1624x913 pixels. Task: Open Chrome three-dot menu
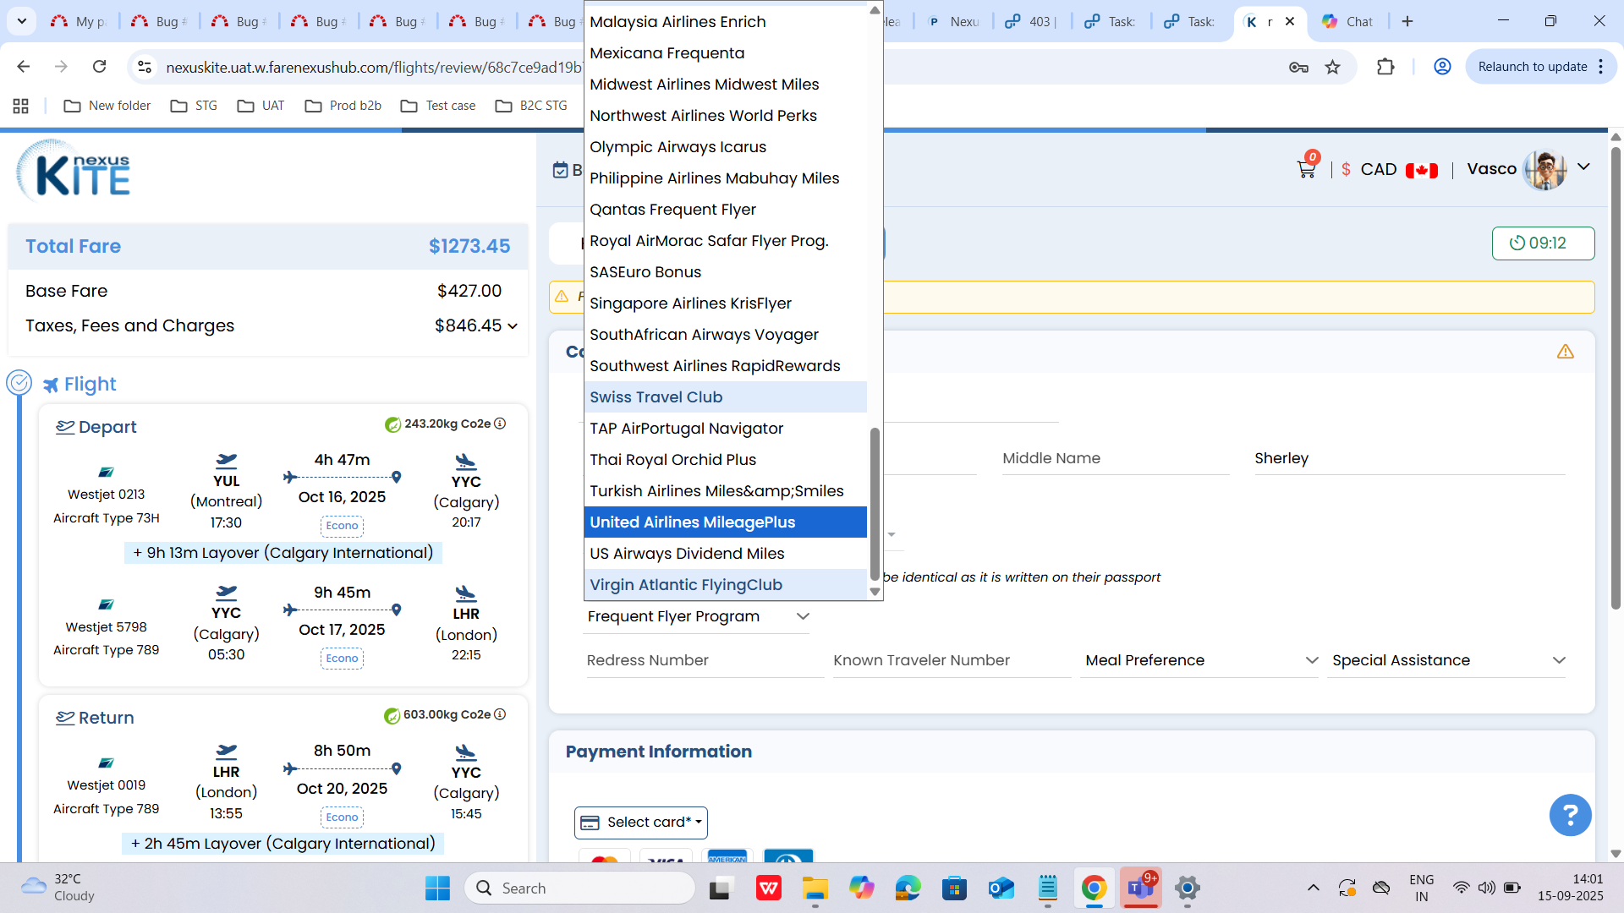[1601, 67]
